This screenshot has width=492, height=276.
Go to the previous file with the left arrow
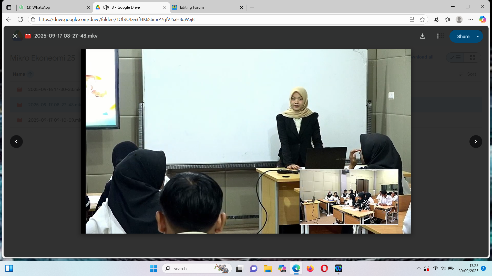[16, 142]
